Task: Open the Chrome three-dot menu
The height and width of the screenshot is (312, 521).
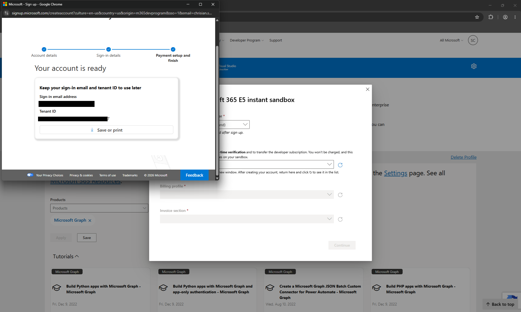Action: tap(515, 17)
